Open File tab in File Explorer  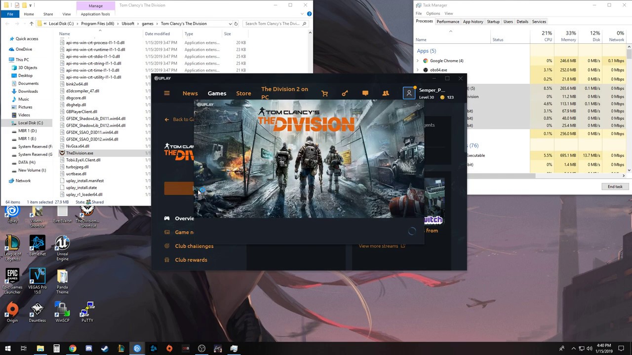(x=10, y=14)
